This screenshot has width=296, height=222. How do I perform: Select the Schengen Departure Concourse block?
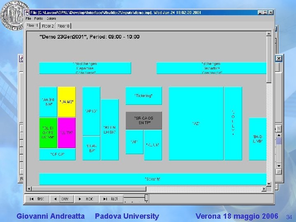tap(211, 68)
